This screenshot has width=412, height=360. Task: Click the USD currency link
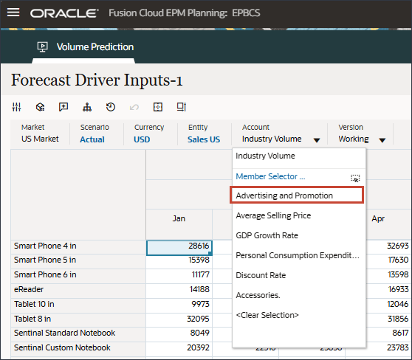tap(142, 139)
